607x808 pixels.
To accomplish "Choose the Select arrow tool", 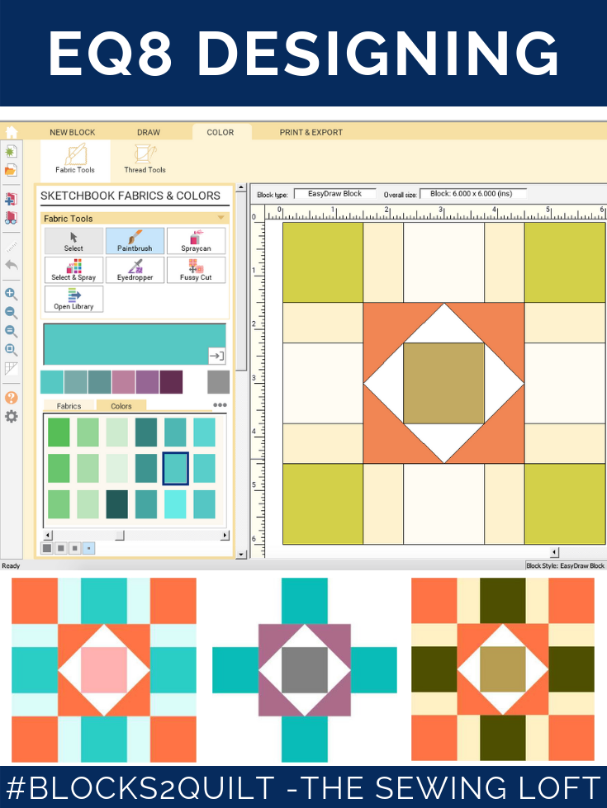I will [x=74, y=241].
